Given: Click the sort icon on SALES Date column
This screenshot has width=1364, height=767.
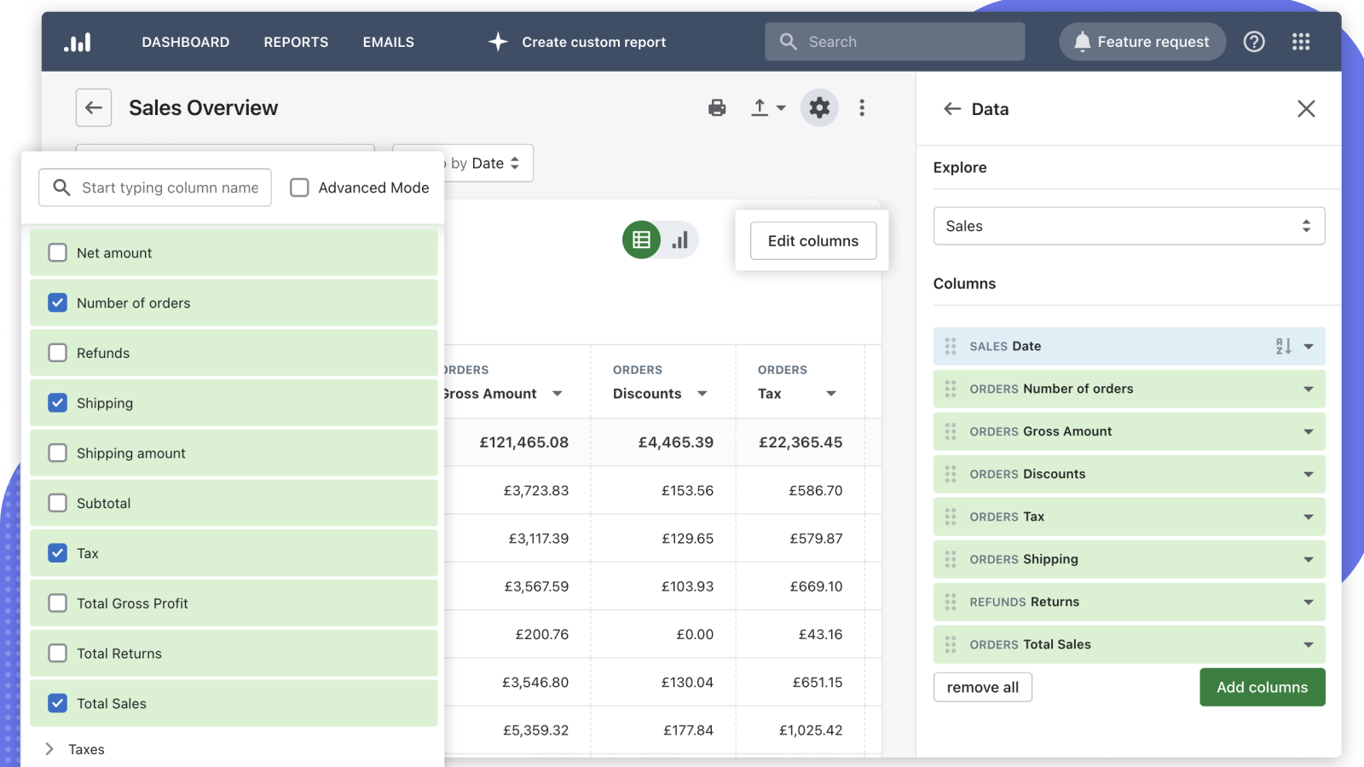Looking at the screenshot, I should point(1282,346).
